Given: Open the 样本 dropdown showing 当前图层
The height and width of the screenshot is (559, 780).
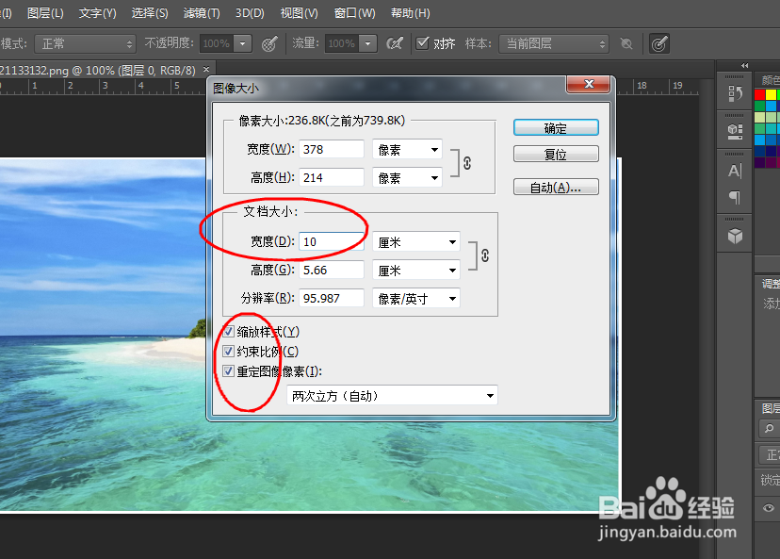Looking at the screenshot, I should tap(554, 43).
